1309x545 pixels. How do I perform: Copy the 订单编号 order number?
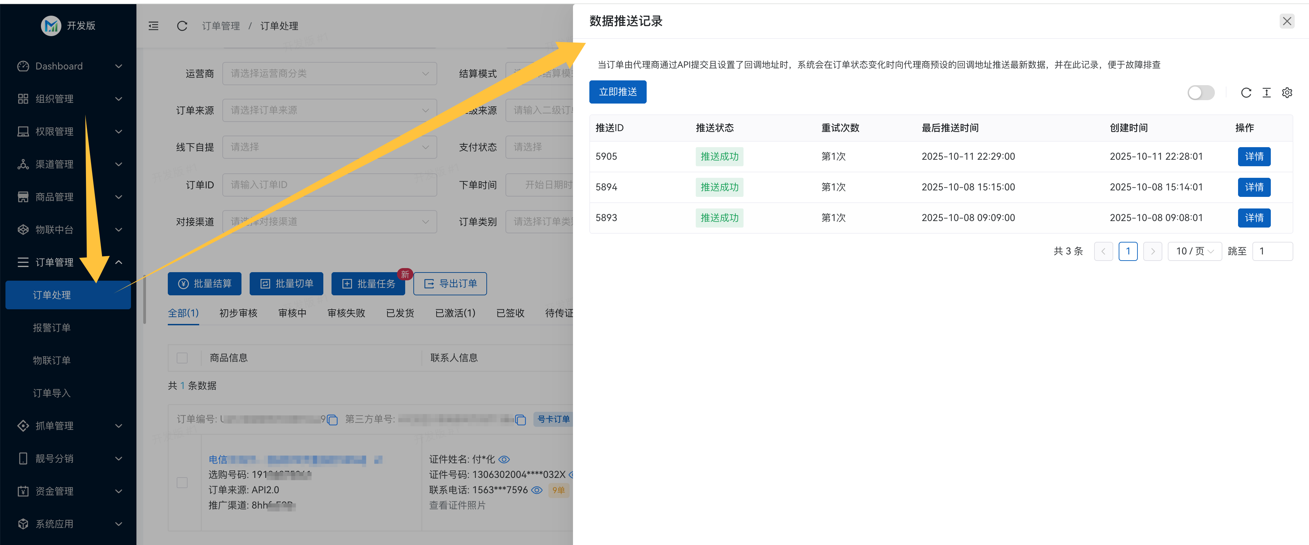[x=333, y=420]
